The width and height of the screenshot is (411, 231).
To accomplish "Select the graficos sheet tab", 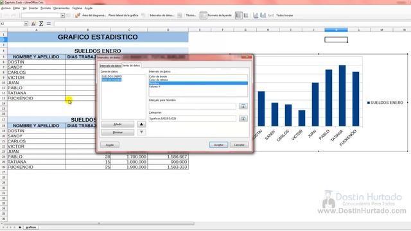I will (31, 227).
